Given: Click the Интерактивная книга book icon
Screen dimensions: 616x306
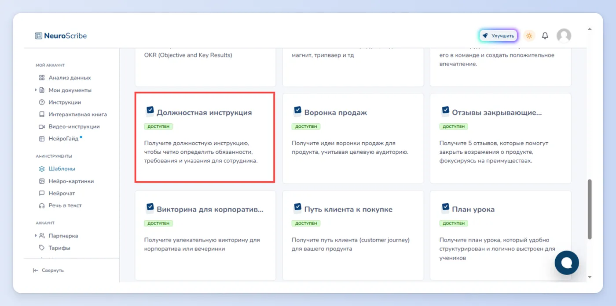Looking at the screenshot, I should [42, 114].
